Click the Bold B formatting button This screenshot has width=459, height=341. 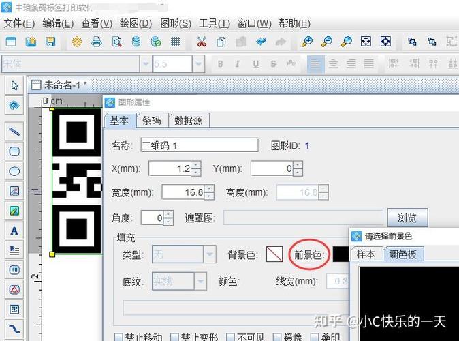(x=220, y=63)
